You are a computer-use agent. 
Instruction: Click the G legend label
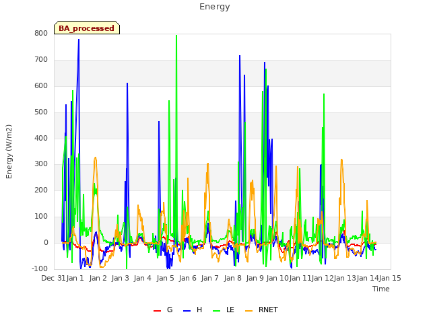(x=170, y=310)
